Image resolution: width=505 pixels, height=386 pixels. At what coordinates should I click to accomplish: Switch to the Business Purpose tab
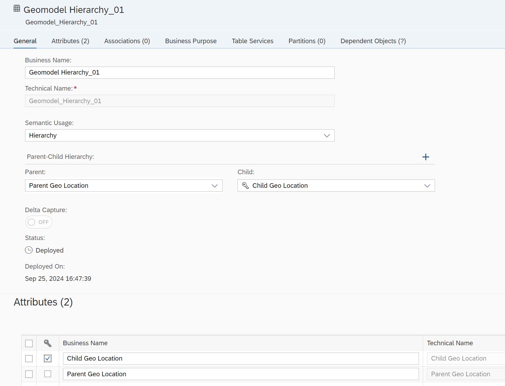[x=191, y=41]
